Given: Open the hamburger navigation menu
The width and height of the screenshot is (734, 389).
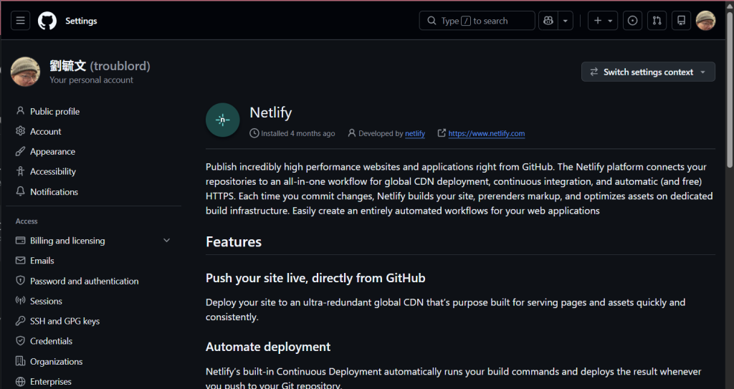Looking at the screenshot, I should pyautogui.click(x=20, y=21).
